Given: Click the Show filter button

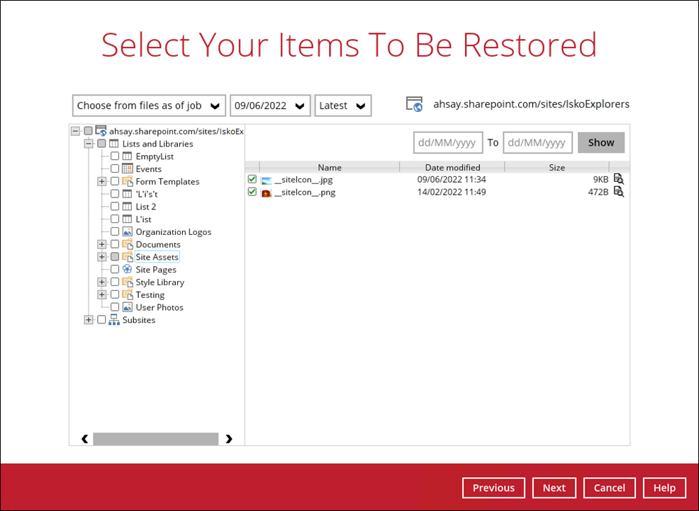Looking at the screenshot, I should [600, 142].
